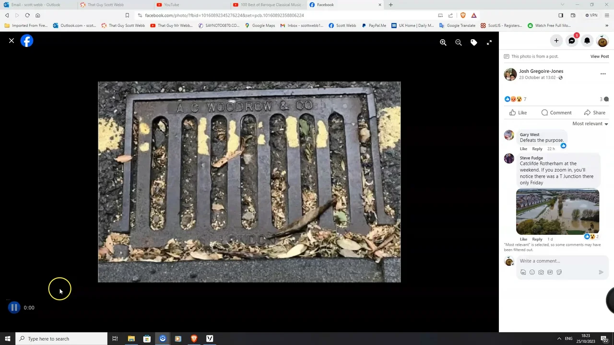Open Windows Task View
614x345 pixels.
coord(115,339)
